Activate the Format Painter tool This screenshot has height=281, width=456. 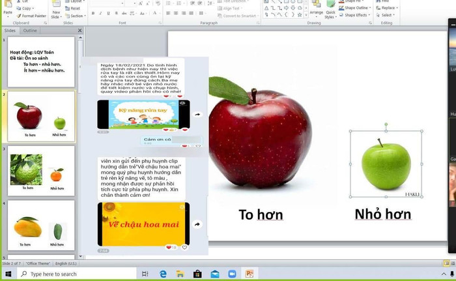coord(31,16)
